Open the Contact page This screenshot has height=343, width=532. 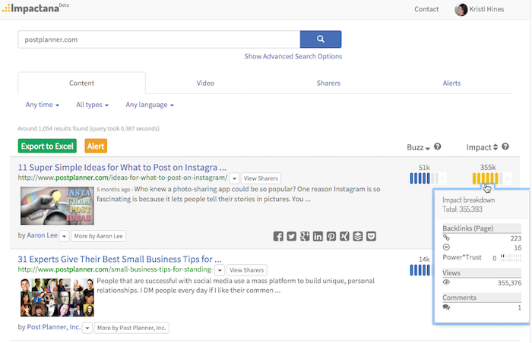(x=426, y=9)
